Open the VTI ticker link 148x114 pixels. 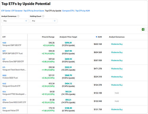(x=4, y=67)
